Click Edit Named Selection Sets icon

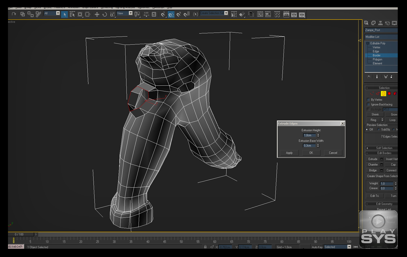[x=196, y=14]
